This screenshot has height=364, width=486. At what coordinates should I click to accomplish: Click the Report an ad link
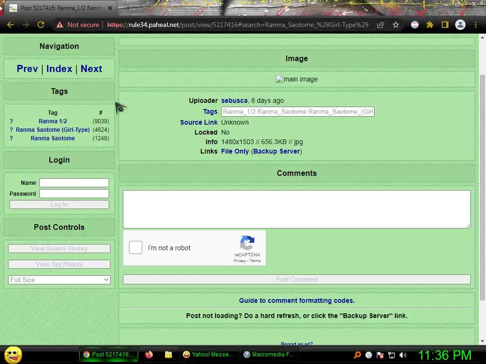(297, 344)
